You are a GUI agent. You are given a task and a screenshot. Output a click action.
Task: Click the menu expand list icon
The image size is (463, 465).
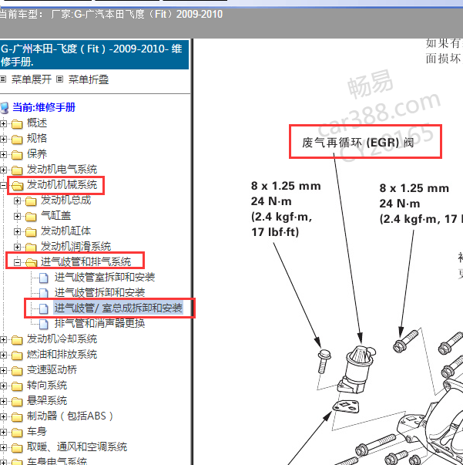[3, 79]
